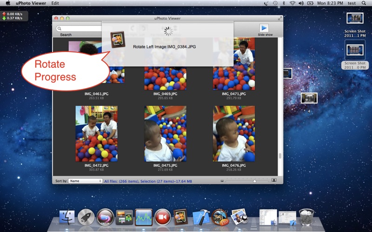
Task: Open Finder from the dock
Action: [67, 217]
